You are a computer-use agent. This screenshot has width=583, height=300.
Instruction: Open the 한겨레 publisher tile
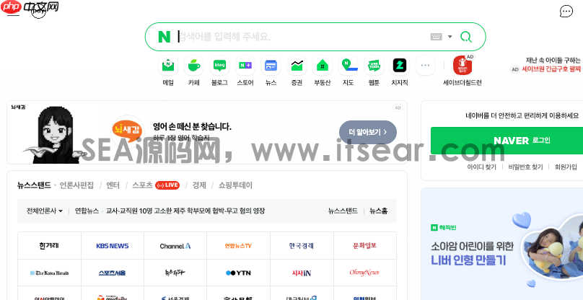(50, 246)
